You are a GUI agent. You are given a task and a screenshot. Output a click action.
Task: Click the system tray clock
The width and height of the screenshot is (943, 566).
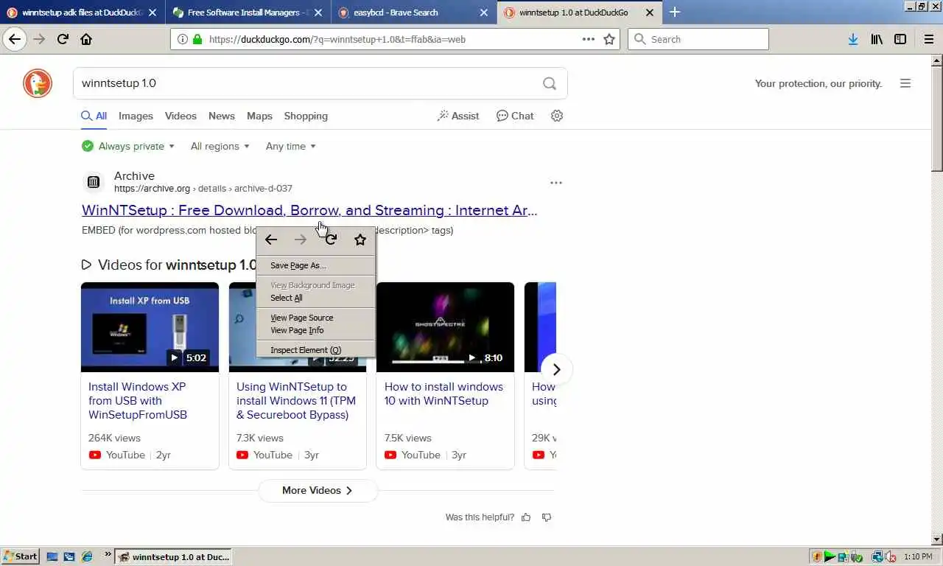[917, 556]
